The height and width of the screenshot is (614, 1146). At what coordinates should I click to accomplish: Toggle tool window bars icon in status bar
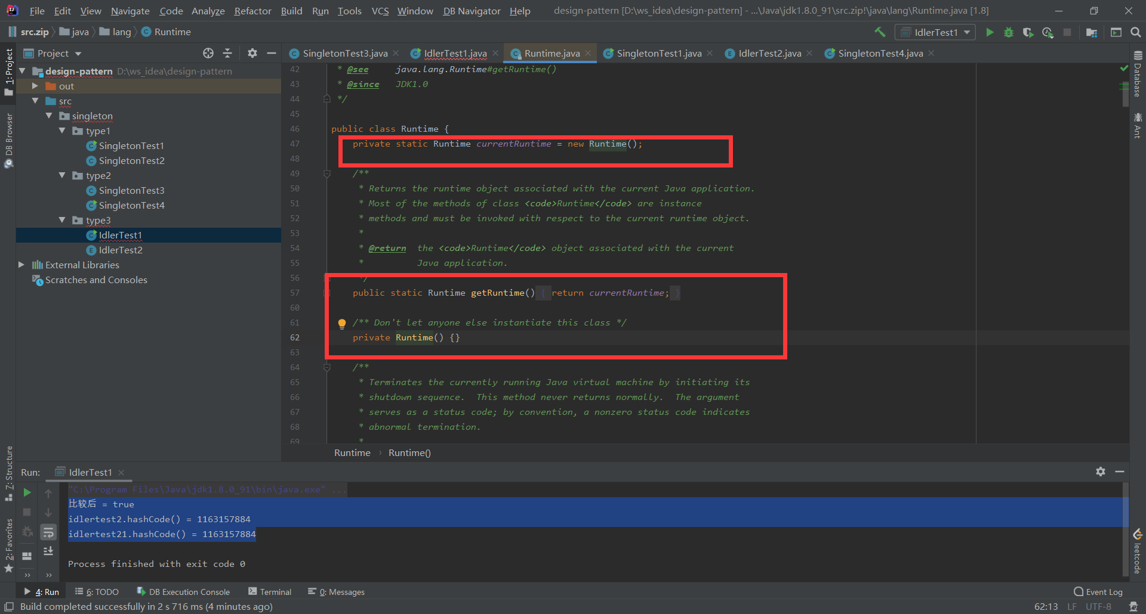9,607
